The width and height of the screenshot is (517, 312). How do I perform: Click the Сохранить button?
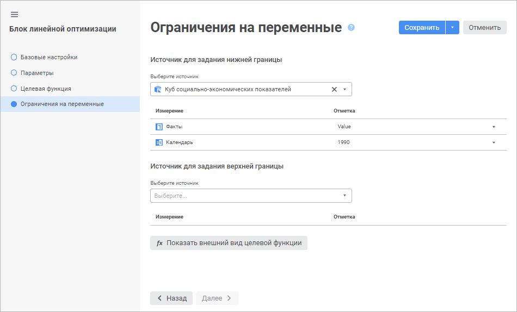(x=422, y=28)
